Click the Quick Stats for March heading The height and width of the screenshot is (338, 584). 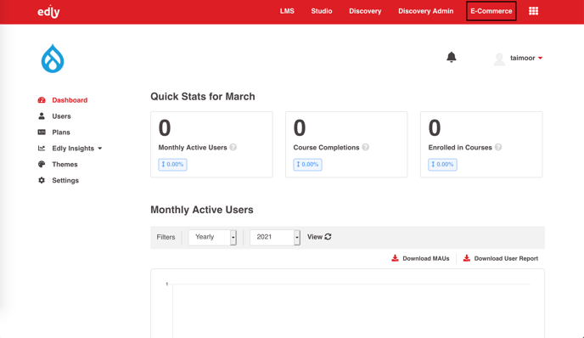pos(203,97)
